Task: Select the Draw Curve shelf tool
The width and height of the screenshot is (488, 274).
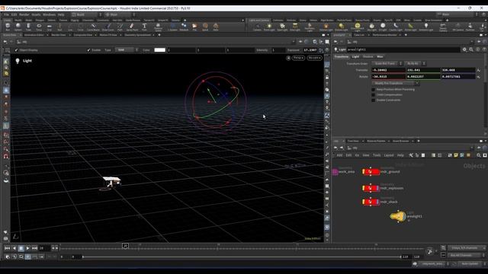Action: [x=108, y=27]
